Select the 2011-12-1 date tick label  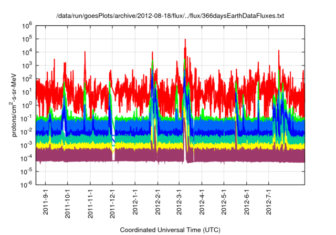click(x=112, y=203)
